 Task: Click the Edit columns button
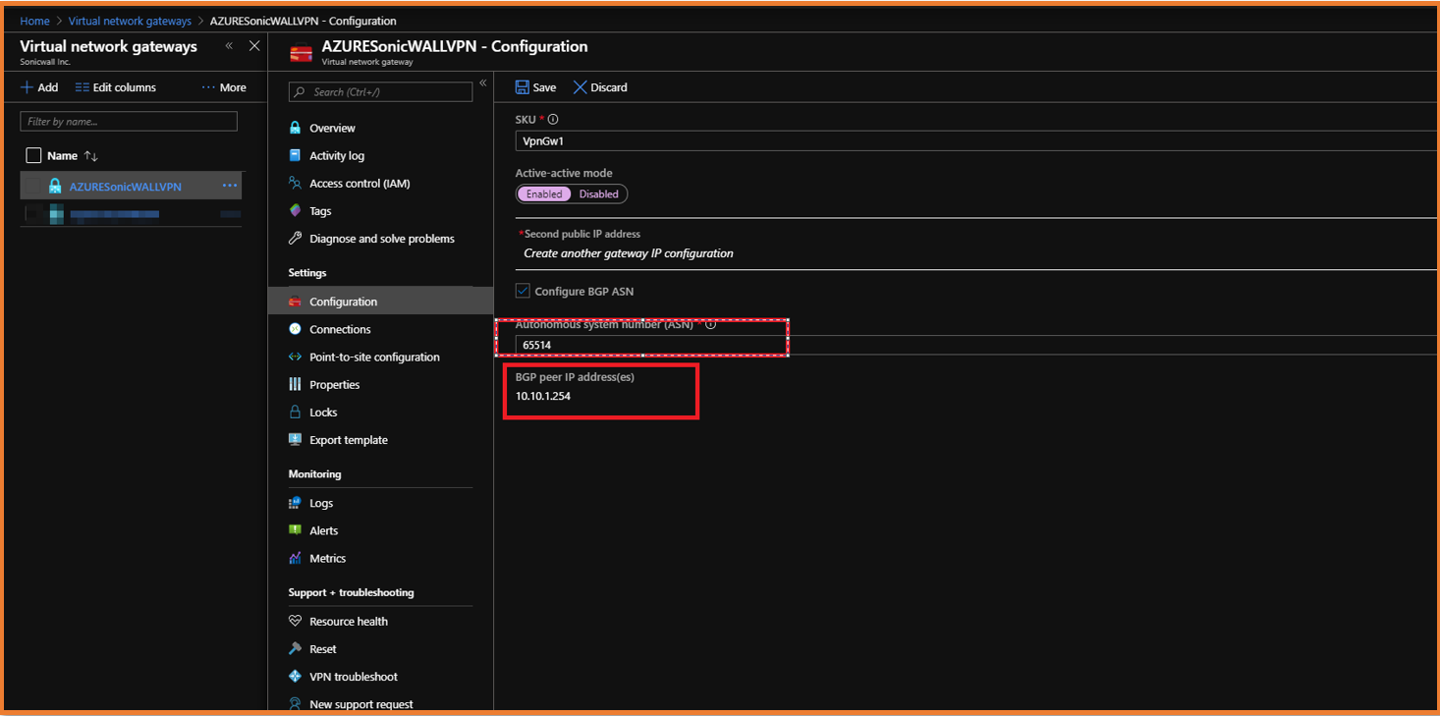pyautogui.click(x=116, y=87)
